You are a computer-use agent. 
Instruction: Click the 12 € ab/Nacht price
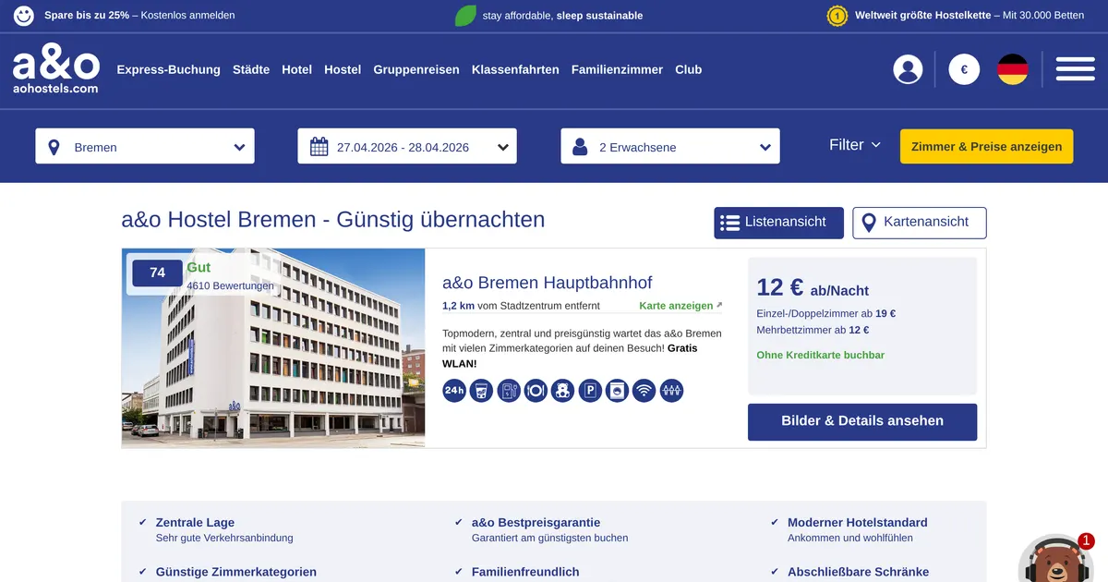click(x=813, y=287)
